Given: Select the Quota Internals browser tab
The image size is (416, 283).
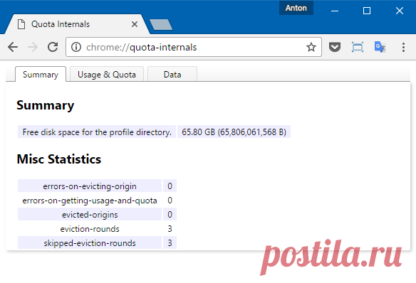Looking at the screenshot, I should (x=78, y=24).
